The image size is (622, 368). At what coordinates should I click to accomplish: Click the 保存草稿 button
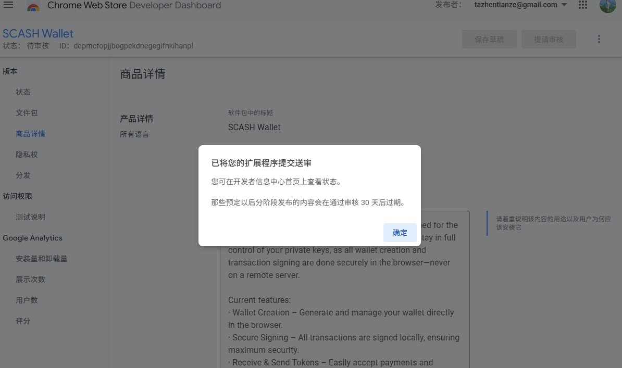pyautogui.click(x=489, y=39)
